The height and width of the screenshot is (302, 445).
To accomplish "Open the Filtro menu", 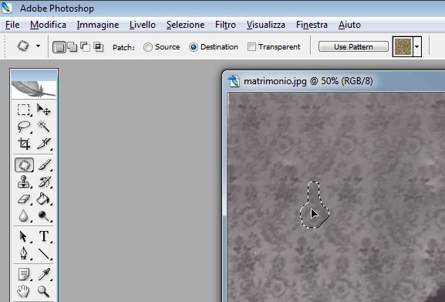I will tap(225, 25).
